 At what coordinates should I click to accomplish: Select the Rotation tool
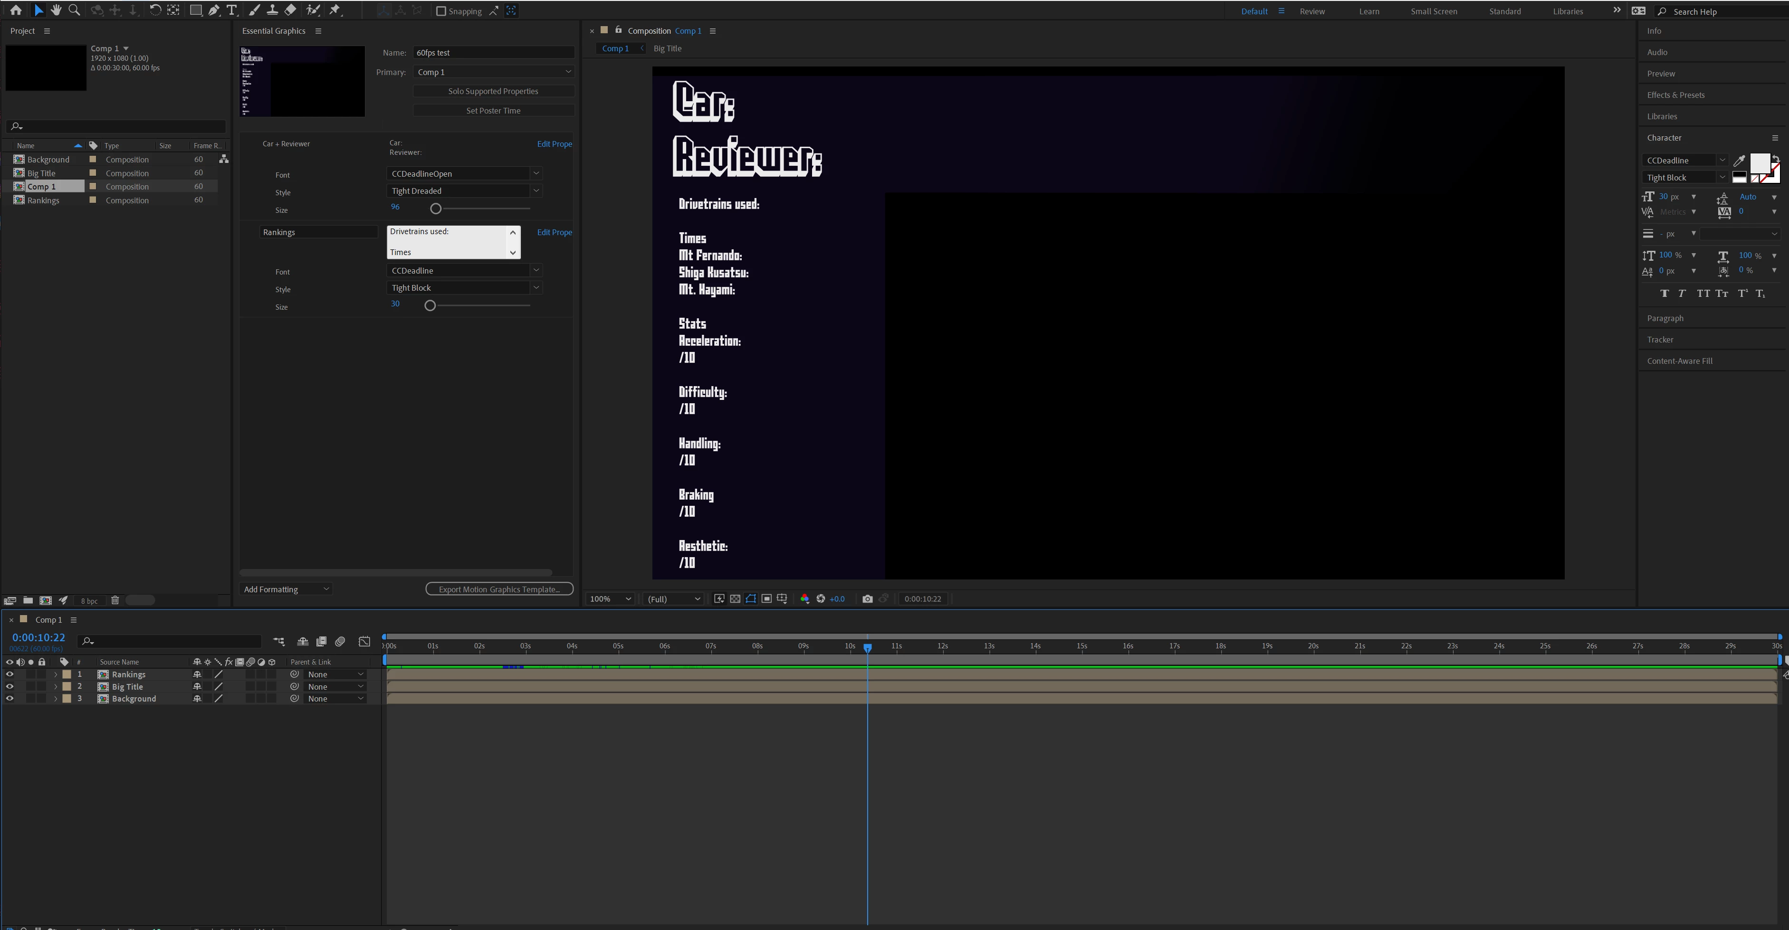pos(155,10)
